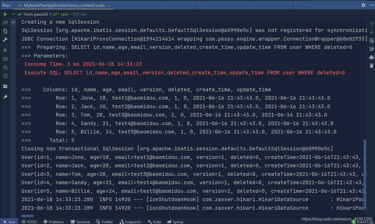Click the Stop process square icon
The width and height of the screenshot is (375, 224).
tap(5, 50)
